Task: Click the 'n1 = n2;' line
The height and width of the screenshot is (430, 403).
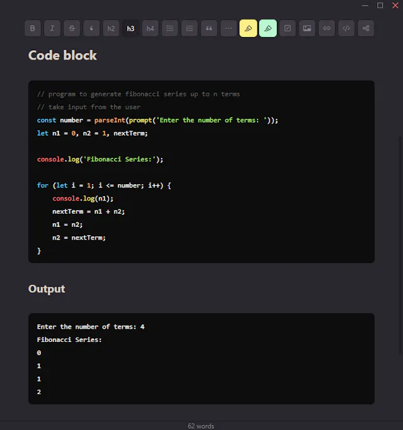Action: coord(67,224)
